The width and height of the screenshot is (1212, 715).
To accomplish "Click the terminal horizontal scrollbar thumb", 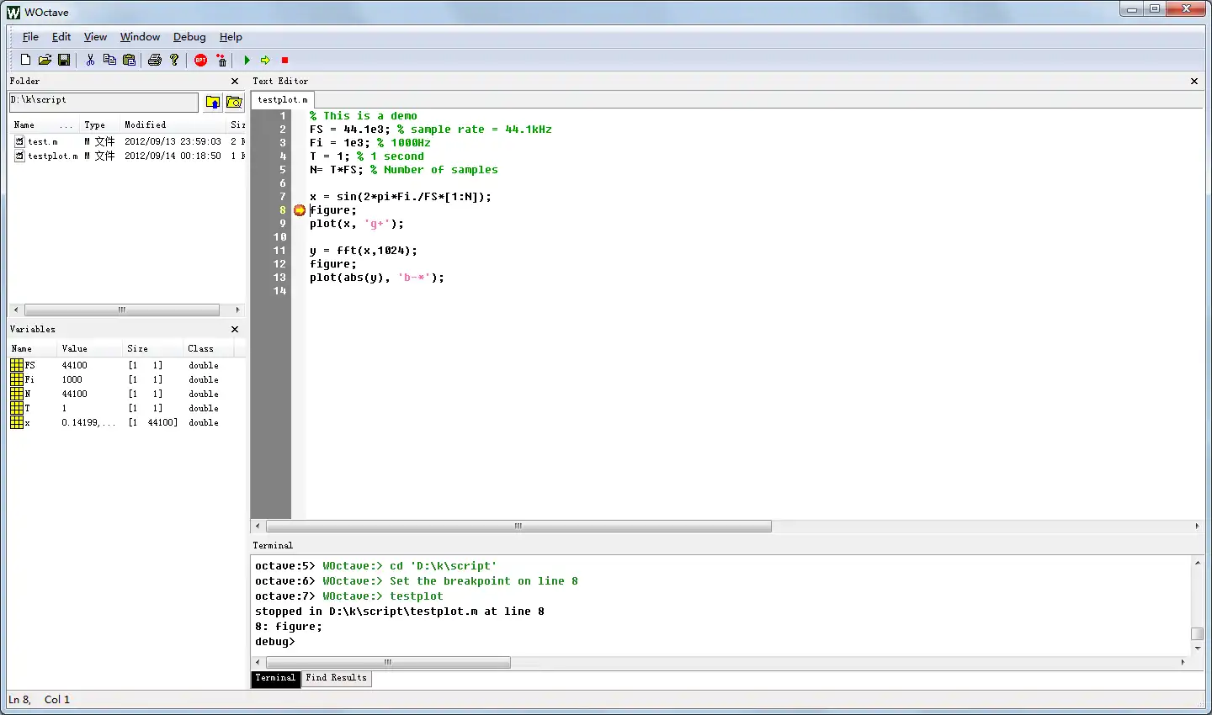I will pyautogui.click(x=388, y=663).
